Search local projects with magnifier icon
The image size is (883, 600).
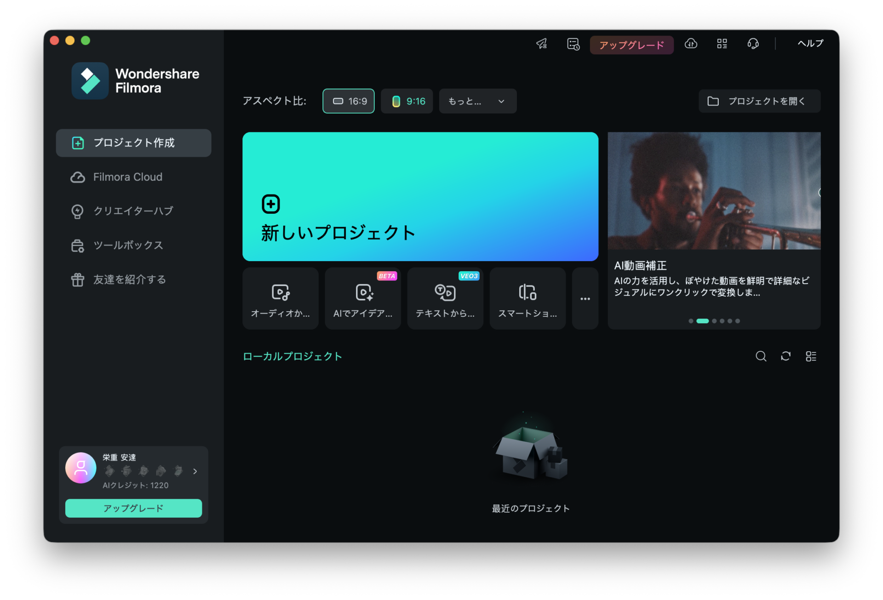(761, 356)
